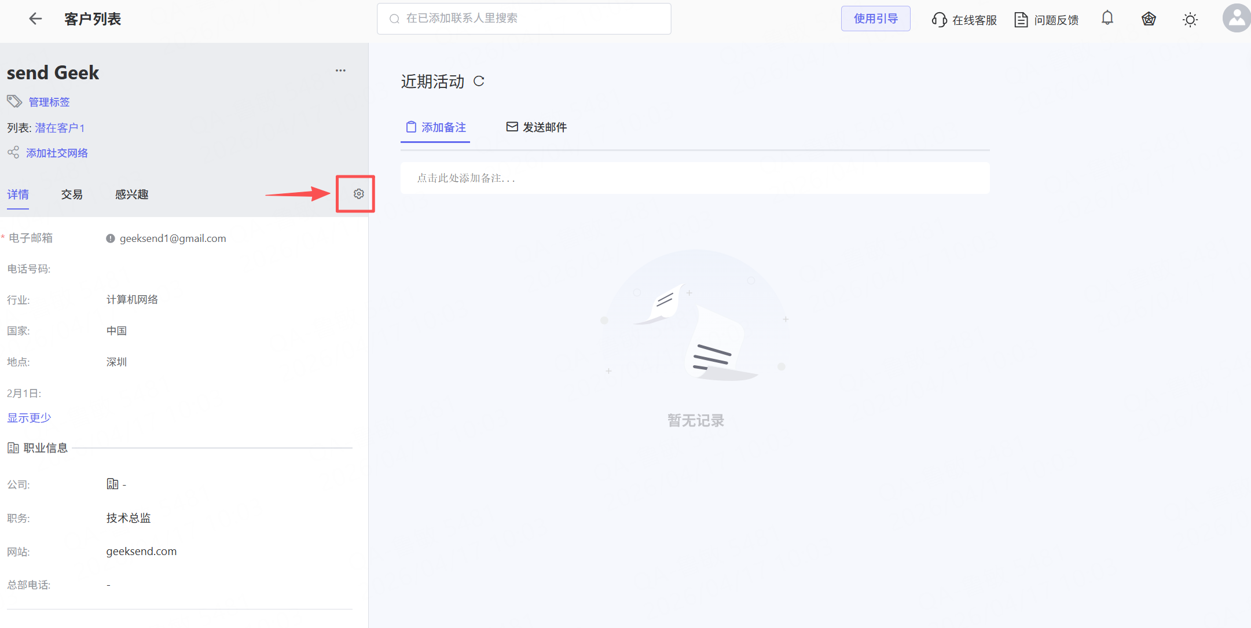Click the 使用引导 button
Screen dimensions: 1251x628
coord(875,19)
